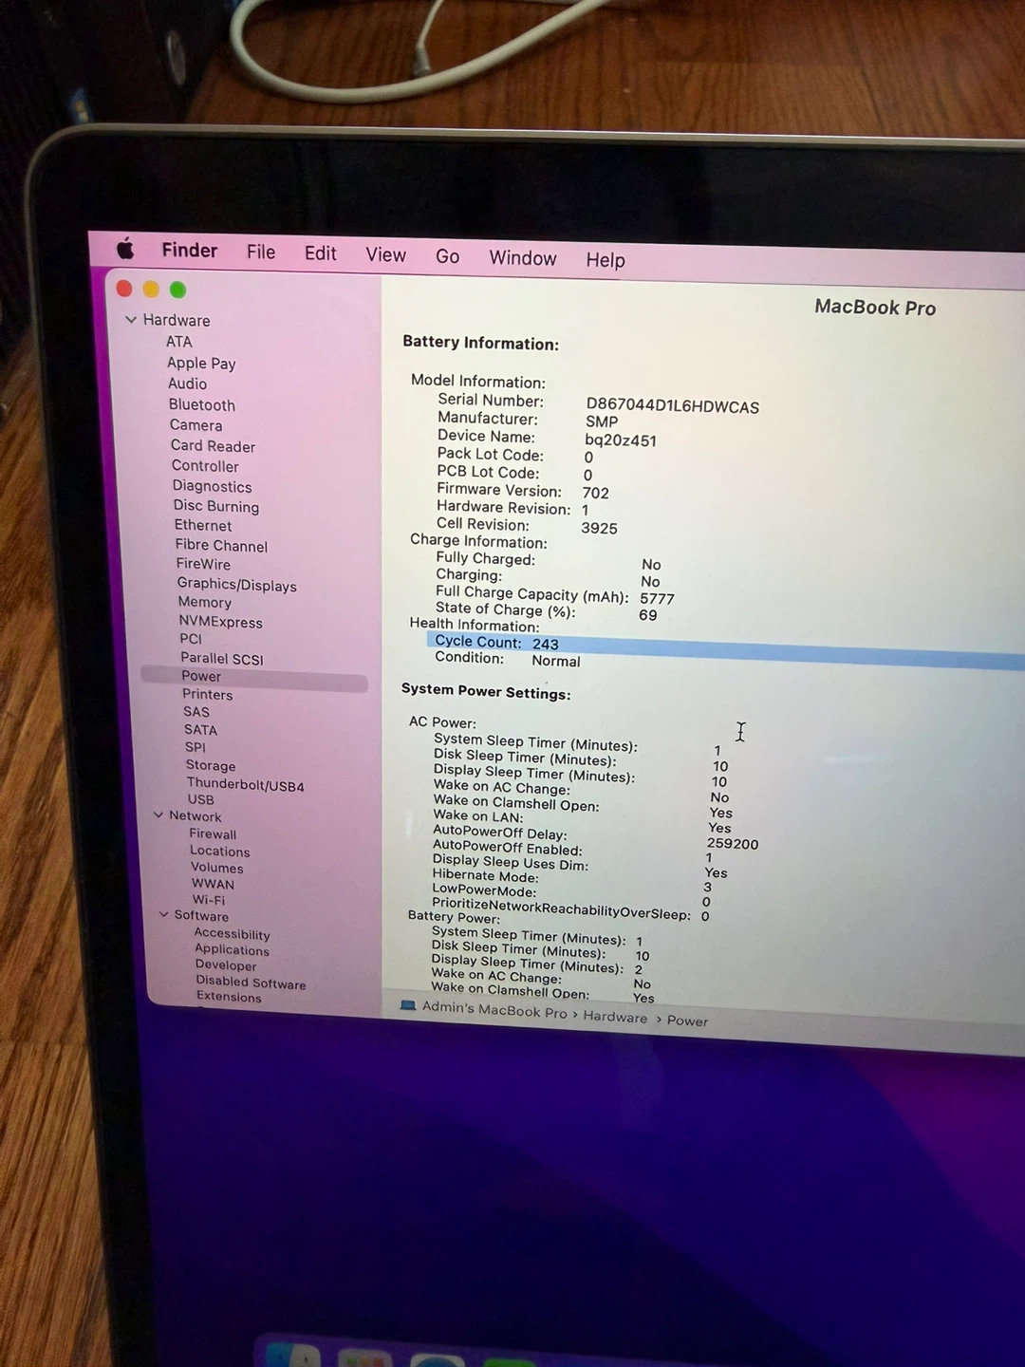This screenshot has height=1367, width=1025.
Task: Select Storage in the sidebar
Action: [x=211, y=766]
